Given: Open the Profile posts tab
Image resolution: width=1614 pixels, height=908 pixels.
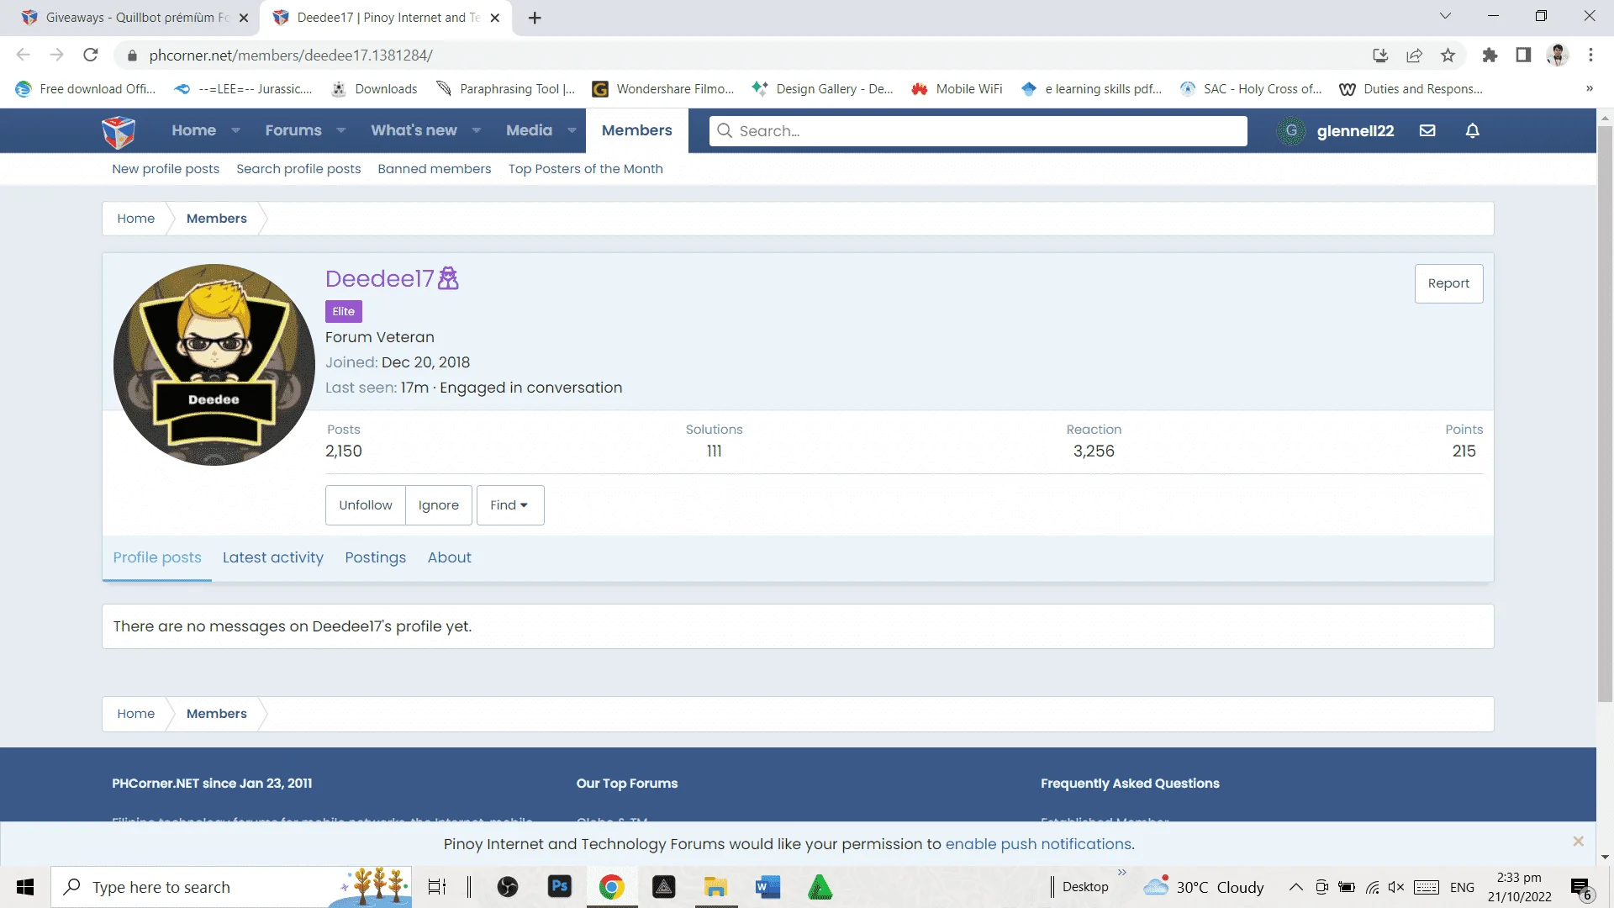Looking at the screenshot, I should 157,558.
